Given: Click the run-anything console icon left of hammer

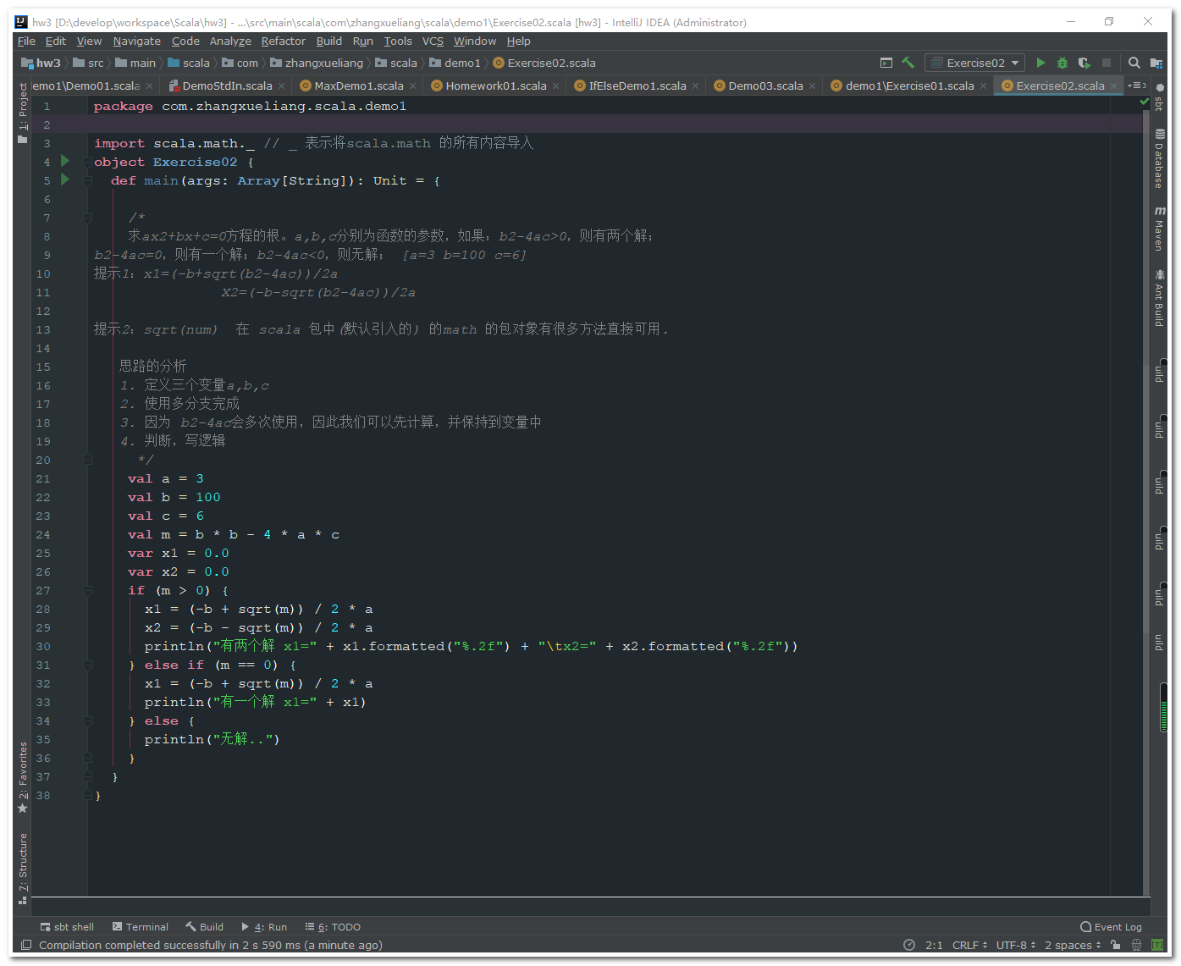Looking at the screenshot, I should pos(886,63).
